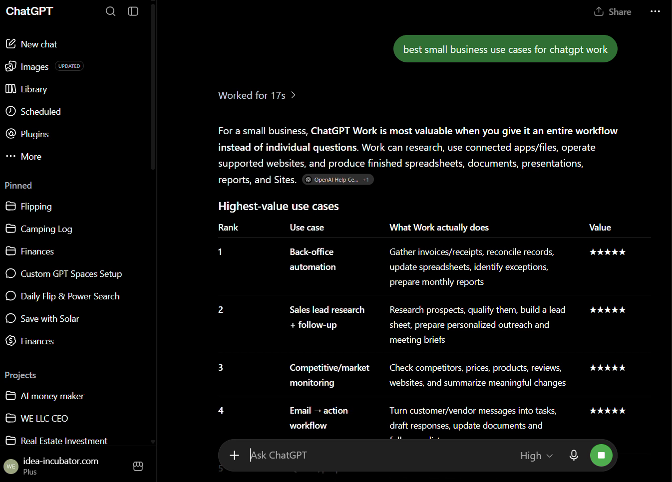Click the plus attach icon in composer
This screenshot has width=672, height=482.
tap(234, 455)
